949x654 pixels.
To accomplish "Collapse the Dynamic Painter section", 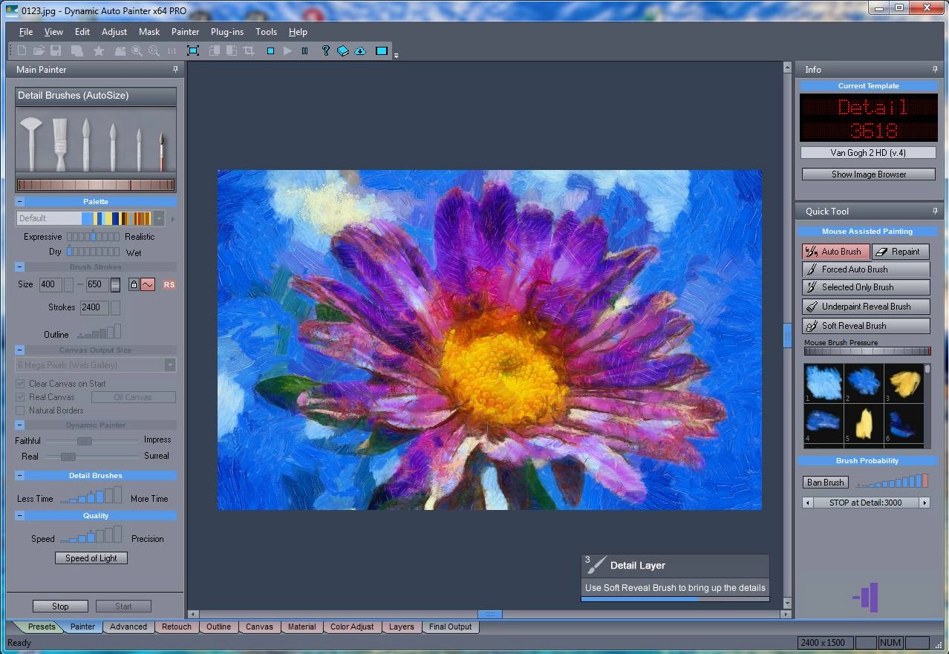I will (x=19, y=425).
